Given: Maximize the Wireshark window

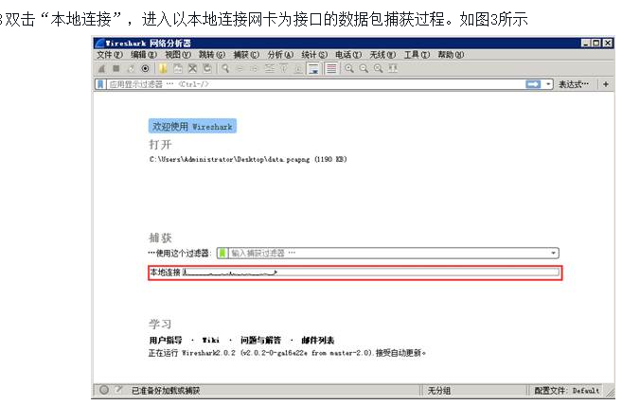Looking at the screenshot, I should pos(596,43).
